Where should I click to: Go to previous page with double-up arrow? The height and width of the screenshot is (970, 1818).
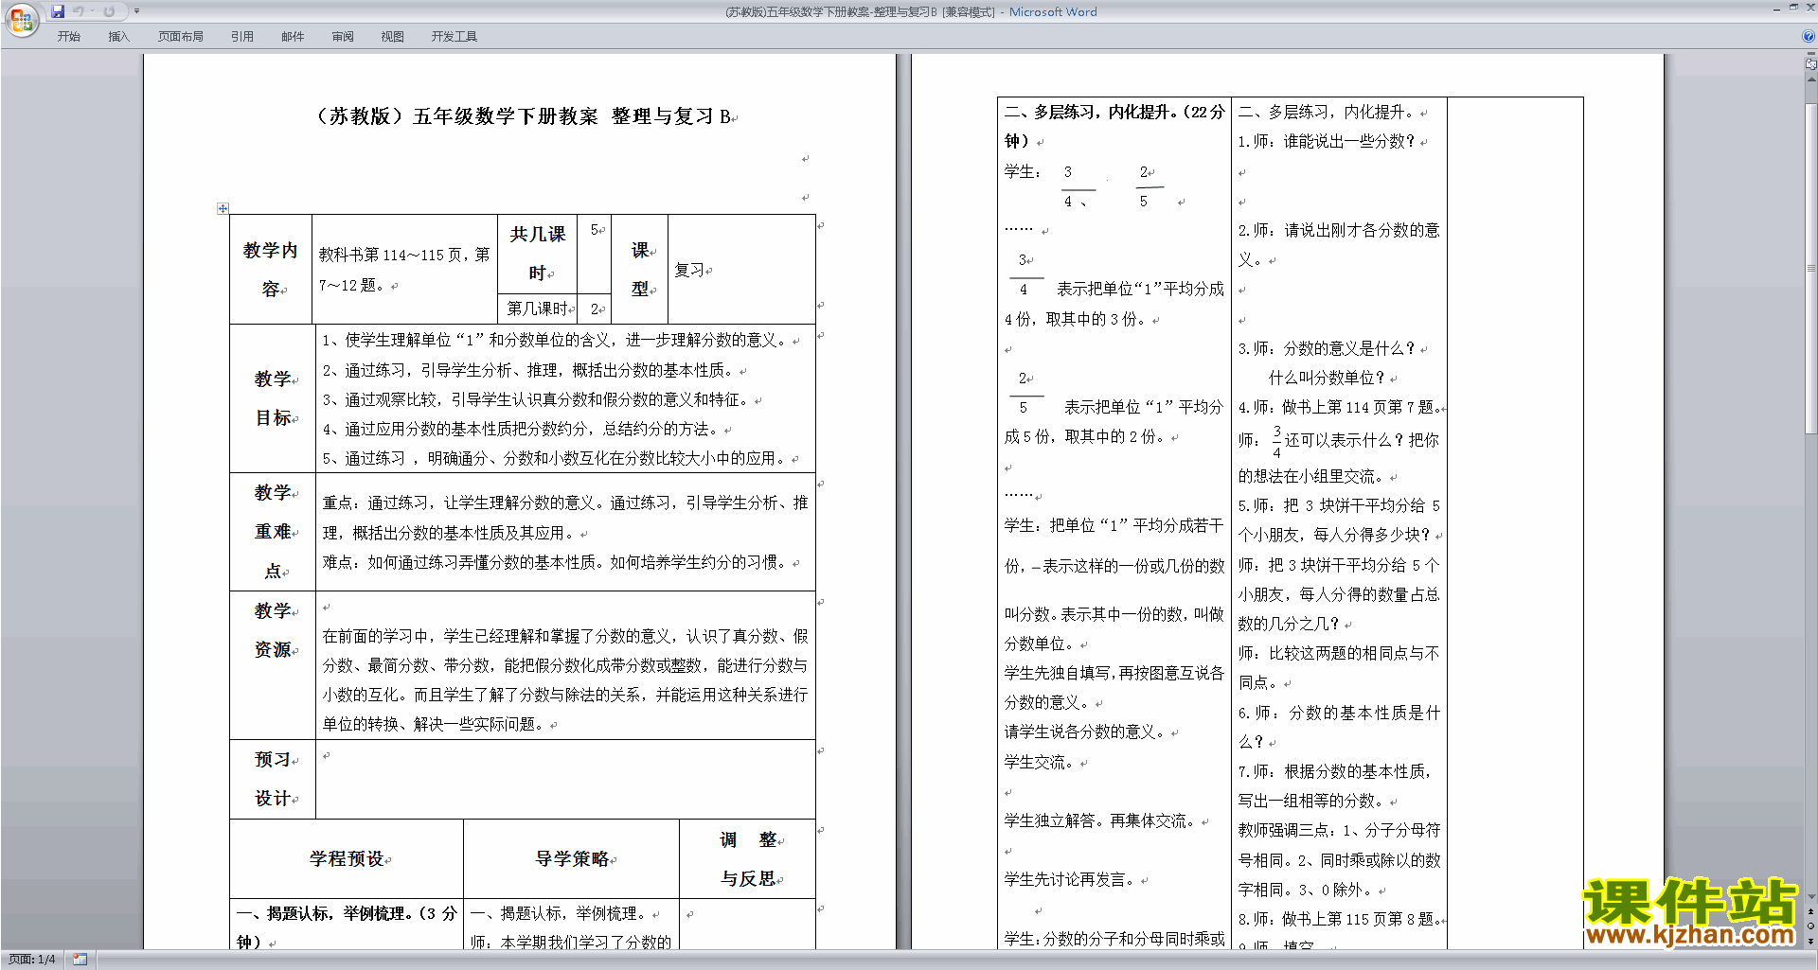[1811, 911]
